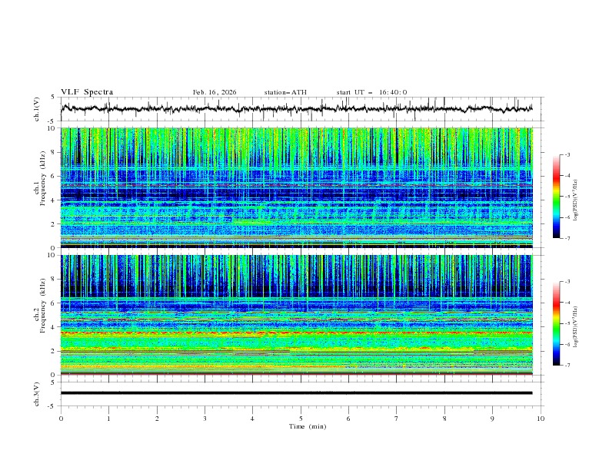Click the -3 tick on the lower colorbar
The height and width of the screenshot is (470, 609).
point(567,283)
